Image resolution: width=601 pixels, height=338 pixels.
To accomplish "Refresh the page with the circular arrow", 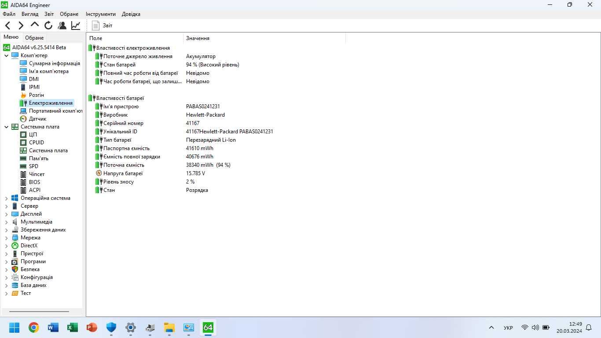I will [48, 26].
